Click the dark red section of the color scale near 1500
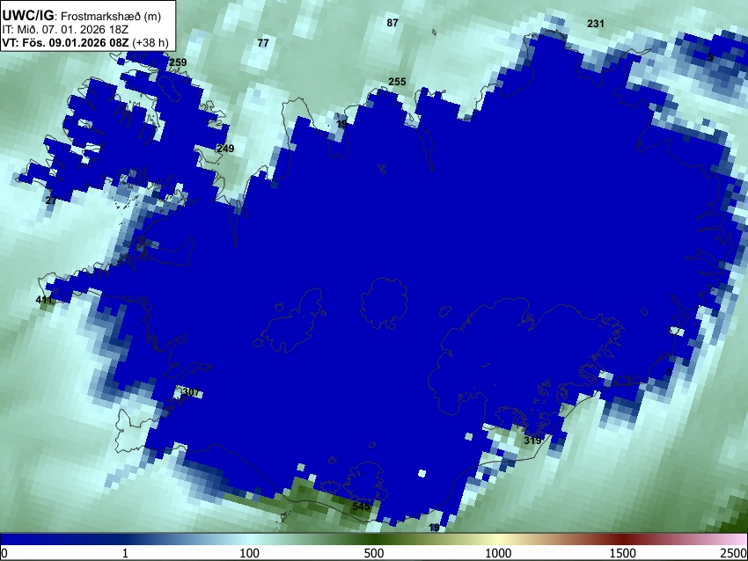The image size is (748, 561). [623, 539]
